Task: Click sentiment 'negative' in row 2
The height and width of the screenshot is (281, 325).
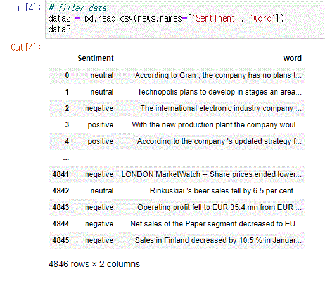Action: click(x=99, y=108)
